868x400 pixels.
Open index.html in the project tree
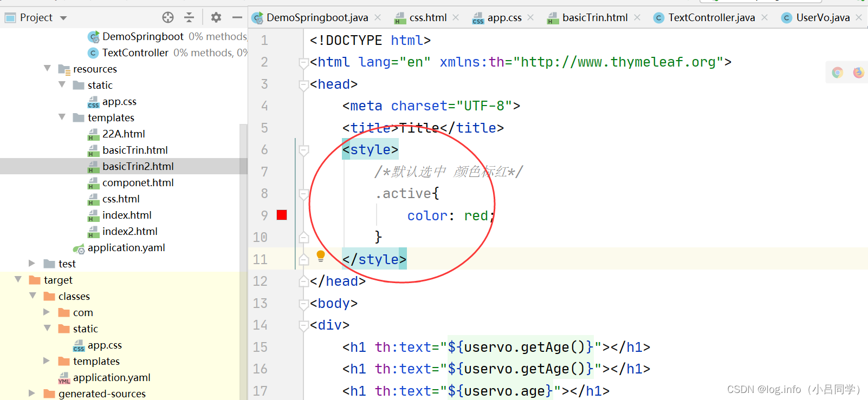click(x=127, y=215)
